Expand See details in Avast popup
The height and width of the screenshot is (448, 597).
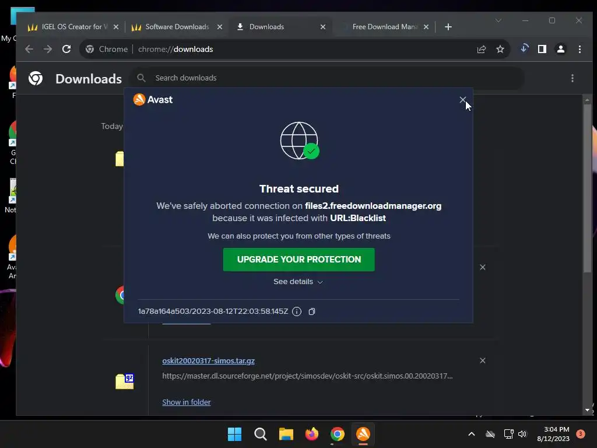tap(298, 282)
